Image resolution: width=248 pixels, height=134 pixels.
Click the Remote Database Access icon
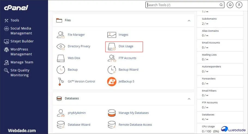pyautogui.click(x=112, y=125)
